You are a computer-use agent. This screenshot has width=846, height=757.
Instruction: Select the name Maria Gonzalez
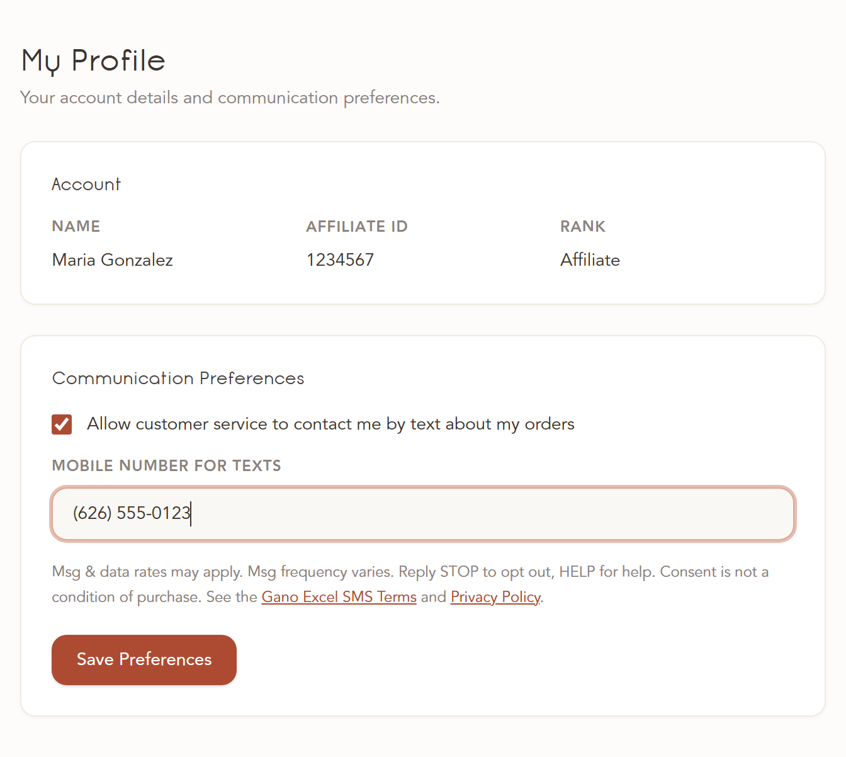pos(113,260)
